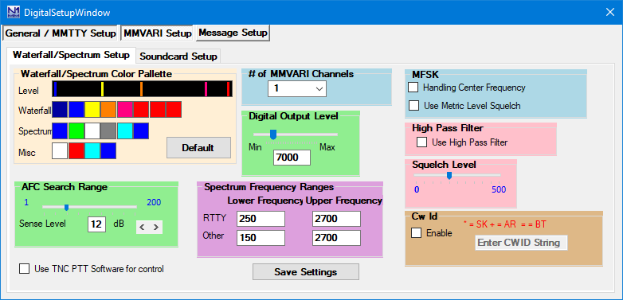Select the cyan Spectrum color swatch
Image resolution: width=623 pixels, height=300 pixels.
(x=125, y=131)
